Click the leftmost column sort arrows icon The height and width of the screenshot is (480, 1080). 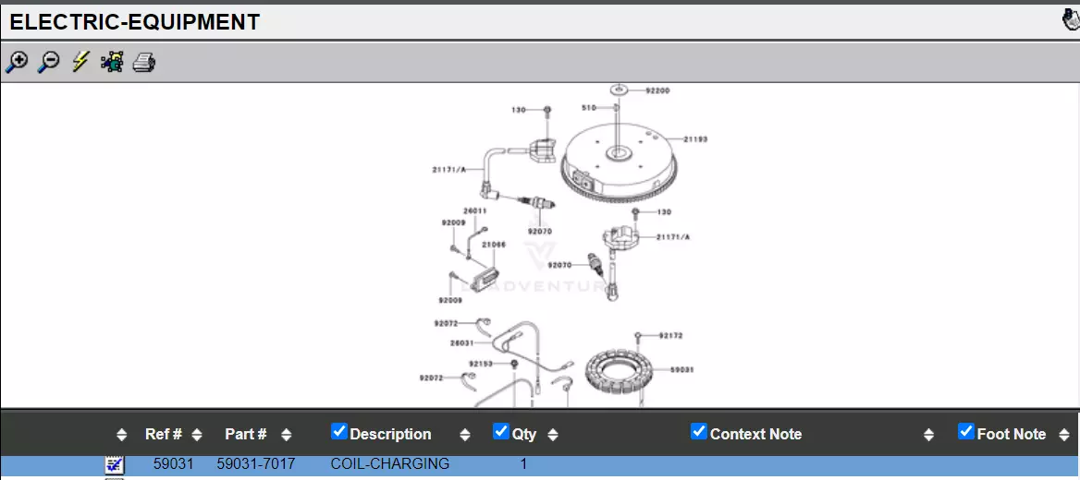point(121,435)
